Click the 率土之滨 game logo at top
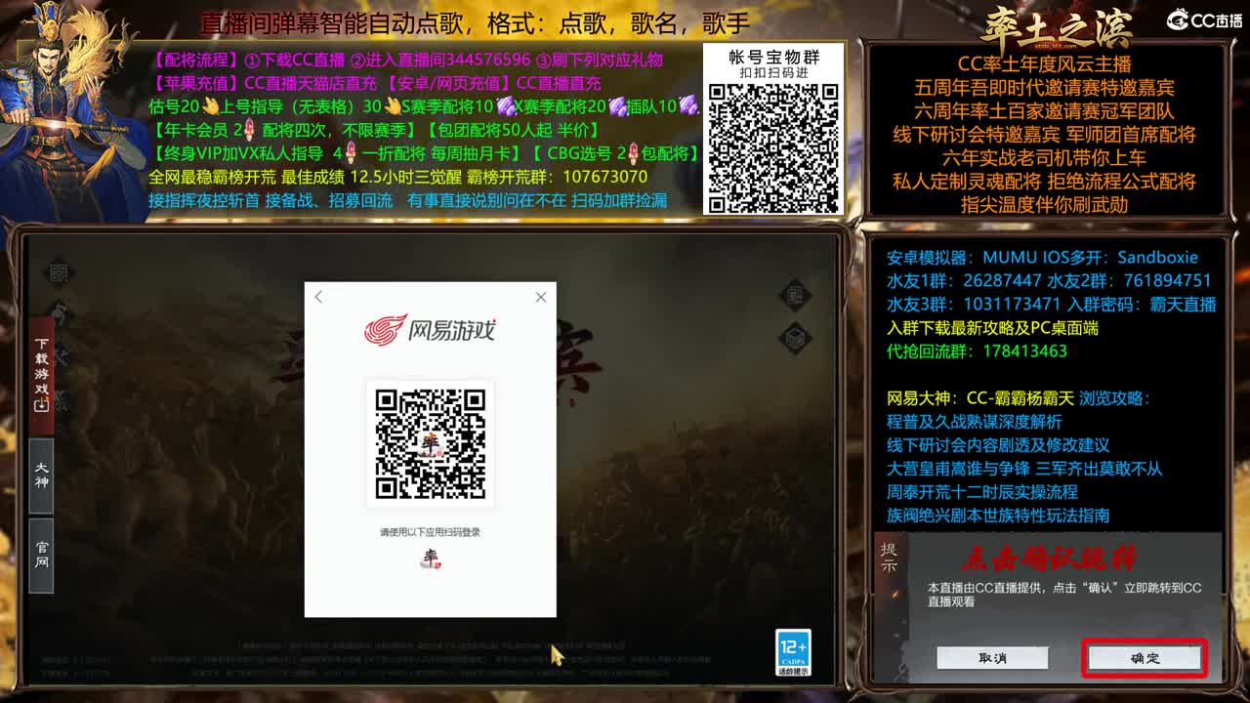Screen dimensions: 1250x703 point(1055,26)
